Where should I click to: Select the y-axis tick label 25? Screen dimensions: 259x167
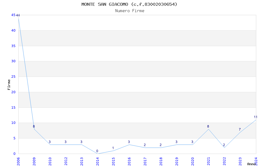(13, 77)
